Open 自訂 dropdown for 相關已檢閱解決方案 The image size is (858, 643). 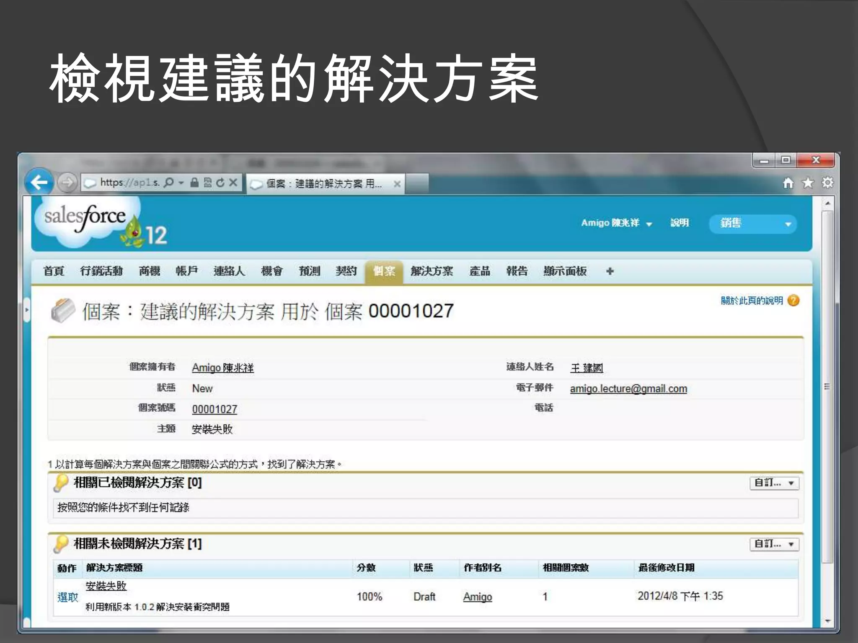(x=774, y=483)
